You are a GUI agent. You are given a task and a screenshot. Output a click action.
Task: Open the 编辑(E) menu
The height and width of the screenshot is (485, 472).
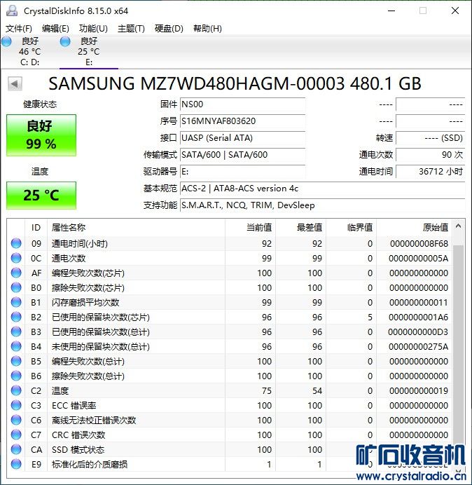click(55, 29)
